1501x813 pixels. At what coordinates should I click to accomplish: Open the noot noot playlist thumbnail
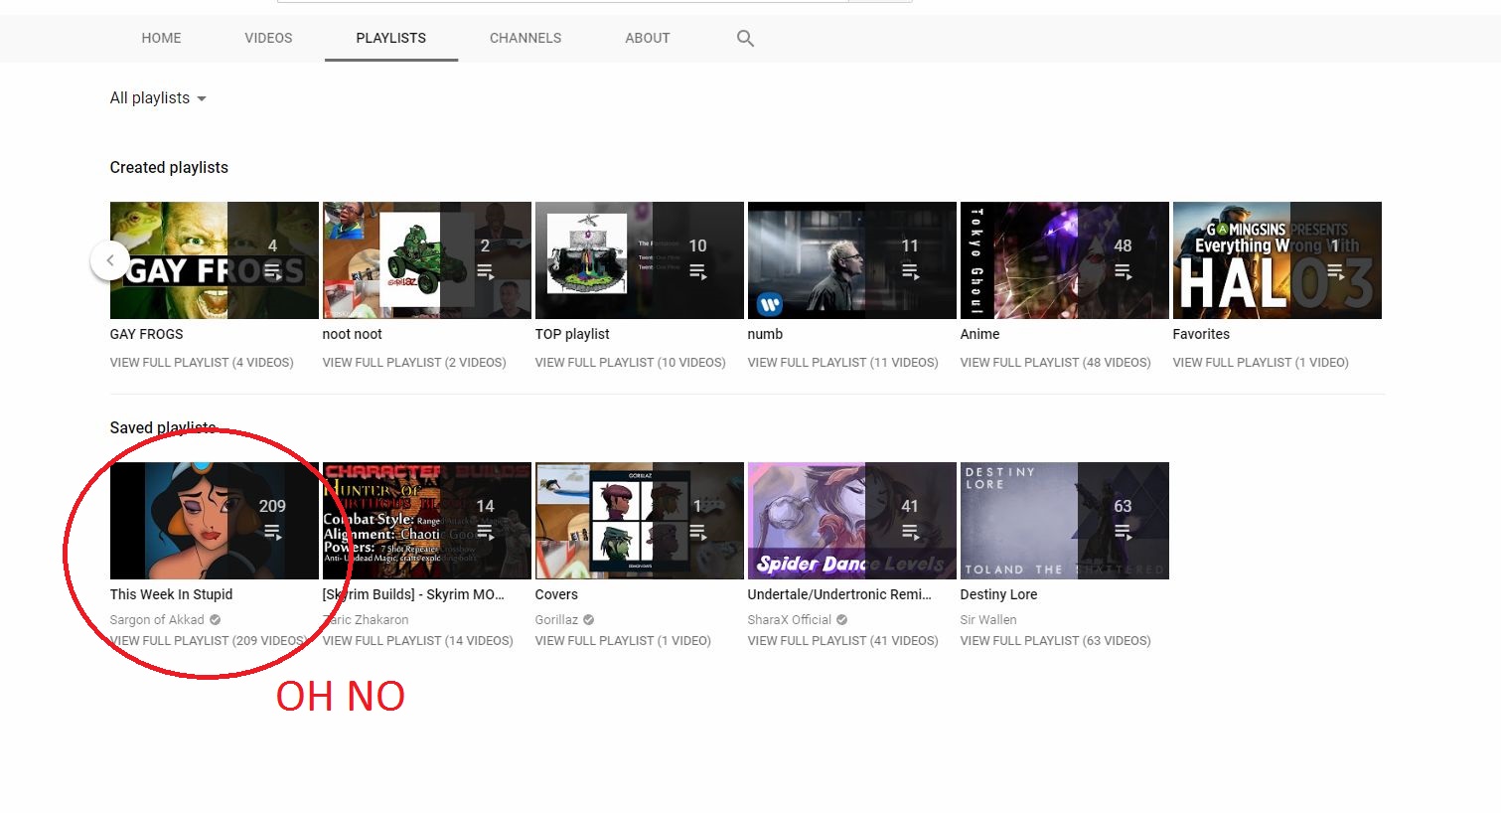pos(427,260)
